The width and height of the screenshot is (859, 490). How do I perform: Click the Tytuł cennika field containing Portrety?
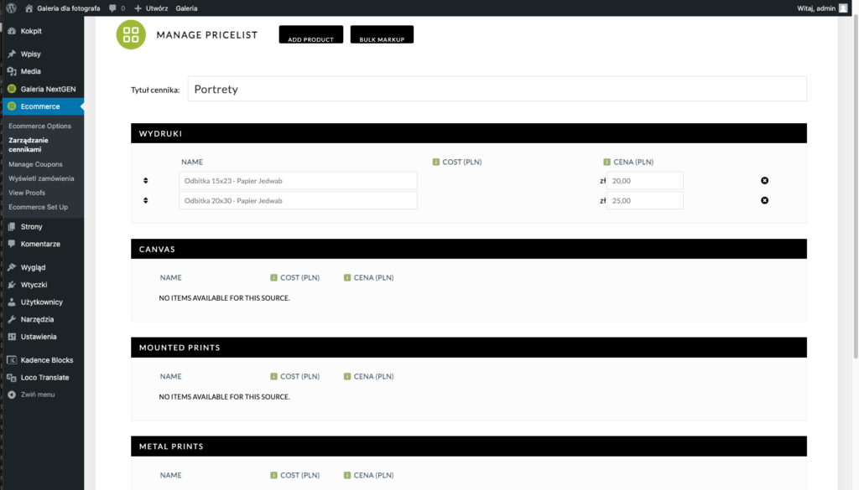[497, 89]
